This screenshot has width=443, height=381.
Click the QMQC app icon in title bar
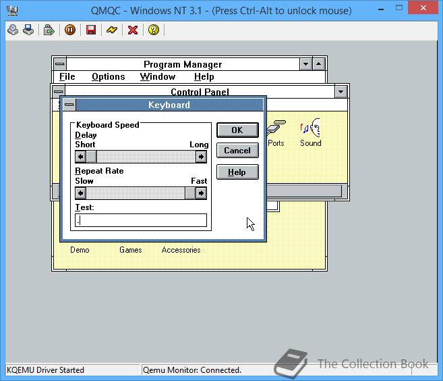point(12,11)
